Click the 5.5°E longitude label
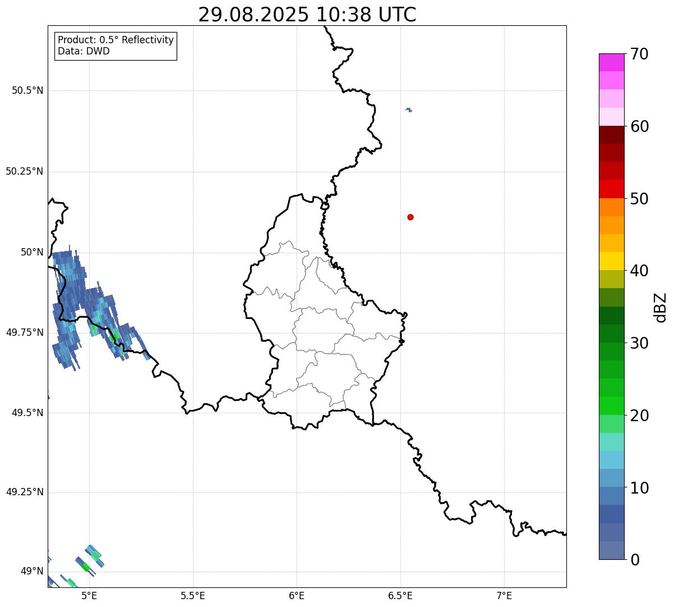The width and height of the screenshot is (674, 607). pyautogui.click(x=193, y=596)
